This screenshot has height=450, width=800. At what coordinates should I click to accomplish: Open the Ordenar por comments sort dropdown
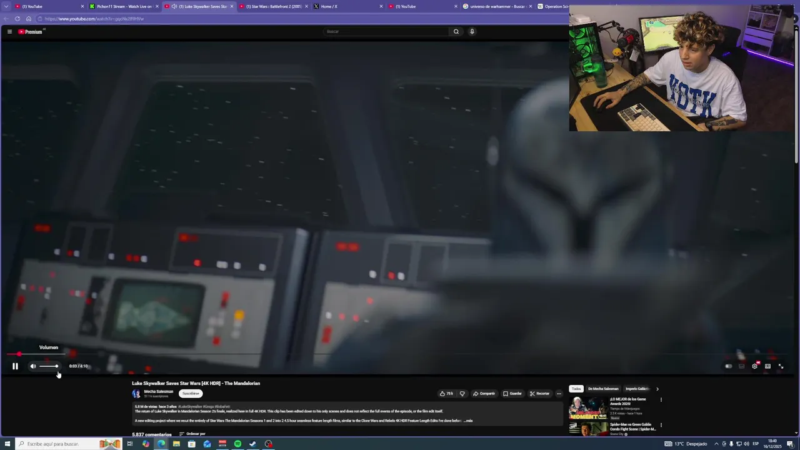pyautogui.click(x=192, y=434)
